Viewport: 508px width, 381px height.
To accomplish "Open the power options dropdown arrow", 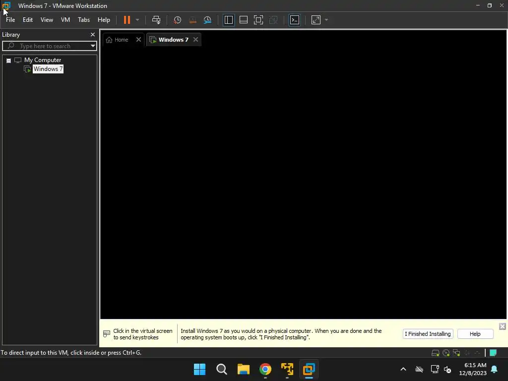I will 137,20.
